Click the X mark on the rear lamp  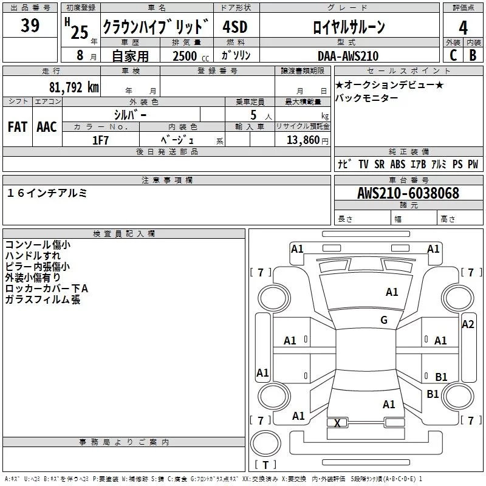[337, 422]
